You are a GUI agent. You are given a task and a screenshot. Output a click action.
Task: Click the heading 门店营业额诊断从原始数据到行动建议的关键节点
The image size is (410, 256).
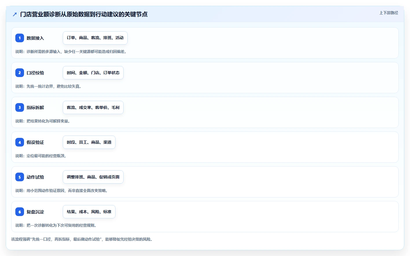click(84, 14)
